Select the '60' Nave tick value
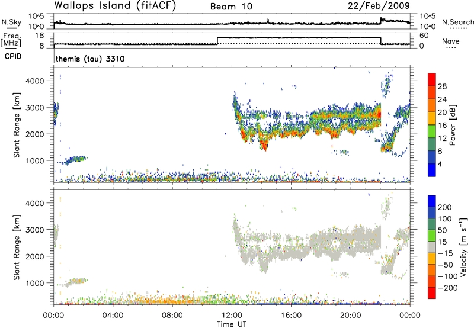Screen dimensions: 474x328 [x=424, y=36]
